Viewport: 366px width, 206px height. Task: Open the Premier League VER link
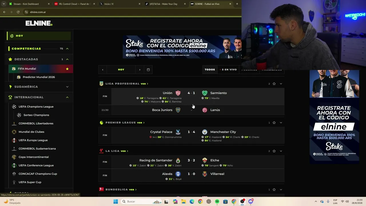pyautogui.click(x=141, y=123)
